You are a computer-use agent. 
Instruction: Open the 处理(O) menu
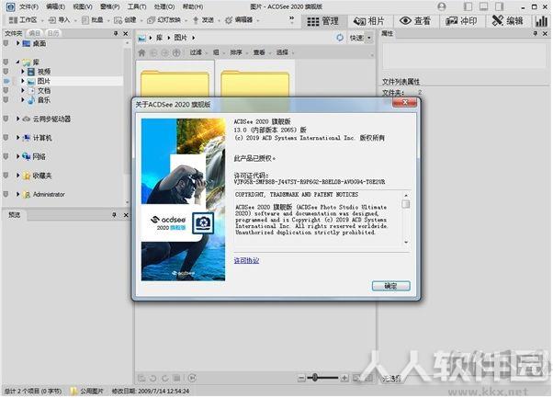click(164, 6)
